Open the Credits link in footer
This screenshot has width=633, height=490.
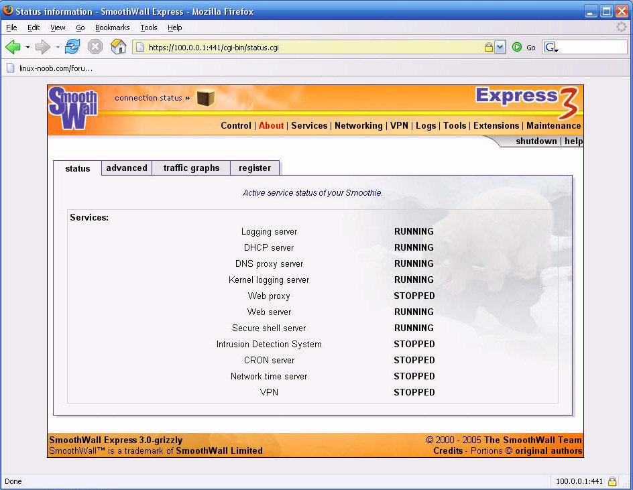[448, 451]
